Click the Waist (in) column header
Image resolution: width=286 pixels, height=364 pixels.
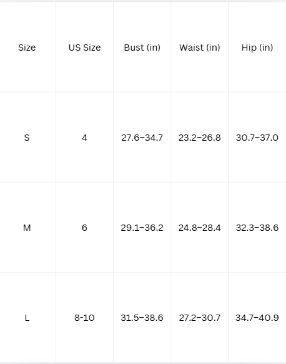tap(200, 48)
